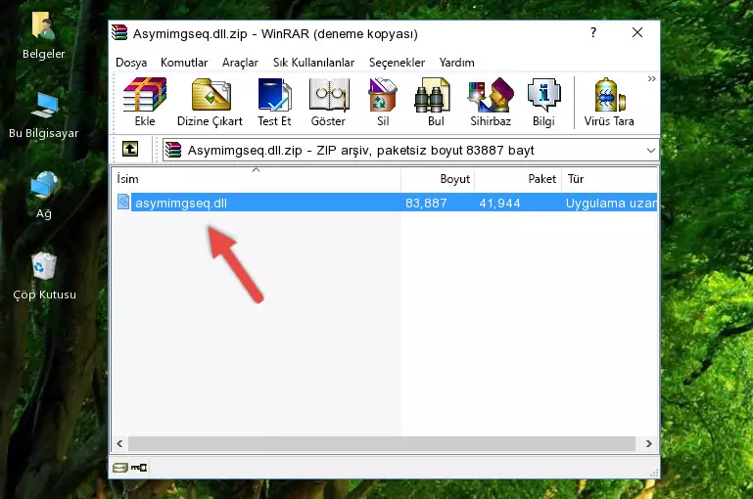The image size is (753, 499).
Task: Select the Ağ network desktop icon
Action: click(x=44, y=195)
